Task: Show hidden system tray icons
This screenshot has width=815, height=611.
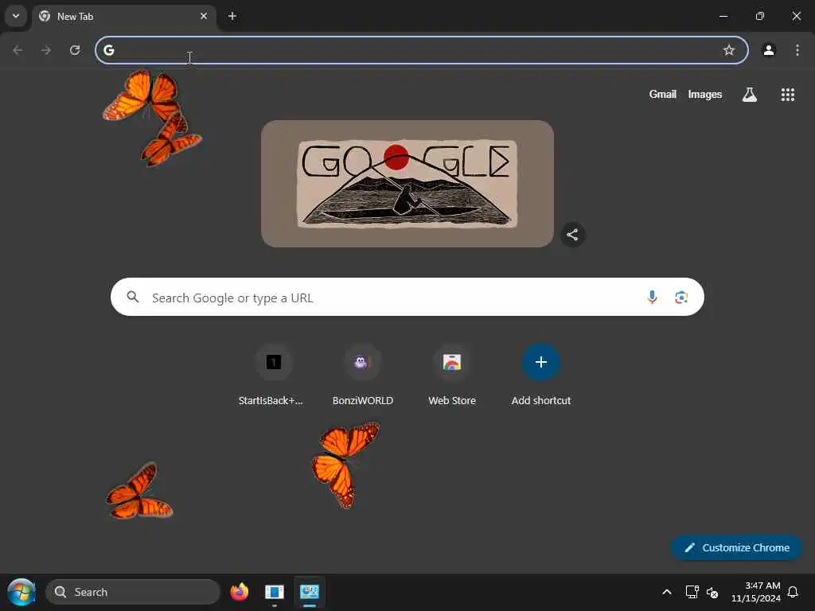Action: pos(666,592)
